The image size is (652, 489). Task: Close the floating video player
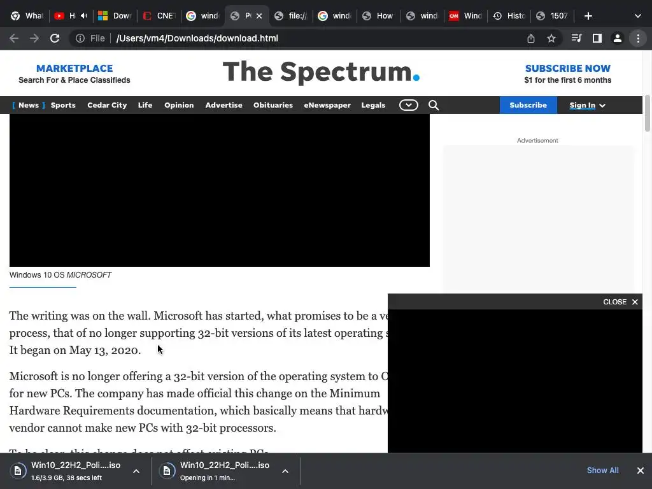coord(620,302)
